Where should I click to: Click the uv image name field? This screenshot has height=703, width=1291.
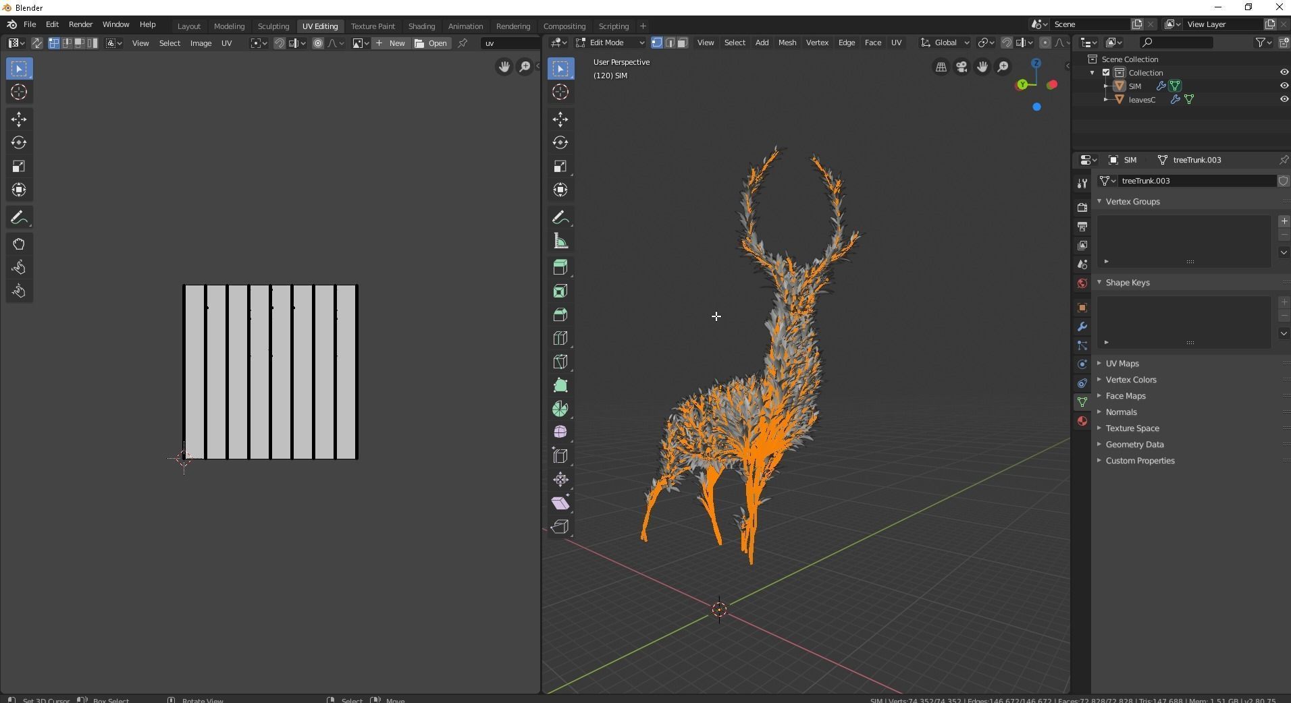510,43
